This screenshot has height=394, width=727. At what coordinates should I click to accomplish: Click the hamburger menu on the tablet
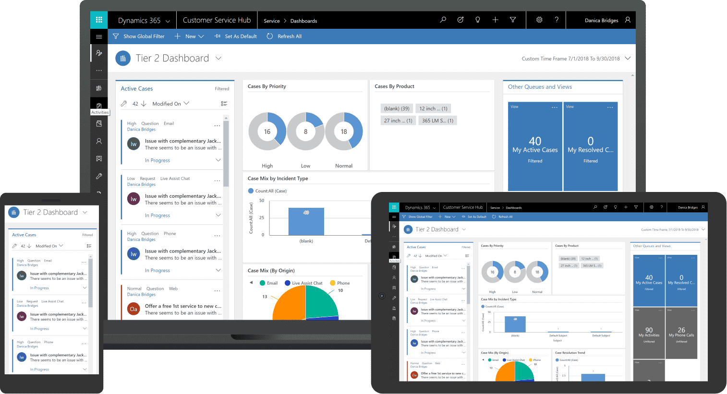tap(394, 216)
